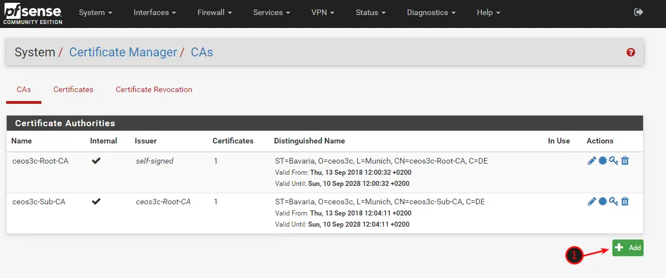666x278 pixels.
Task: Export the ceos3c-Root-CA private key with the key icon
Action: (x=613, y=161)
